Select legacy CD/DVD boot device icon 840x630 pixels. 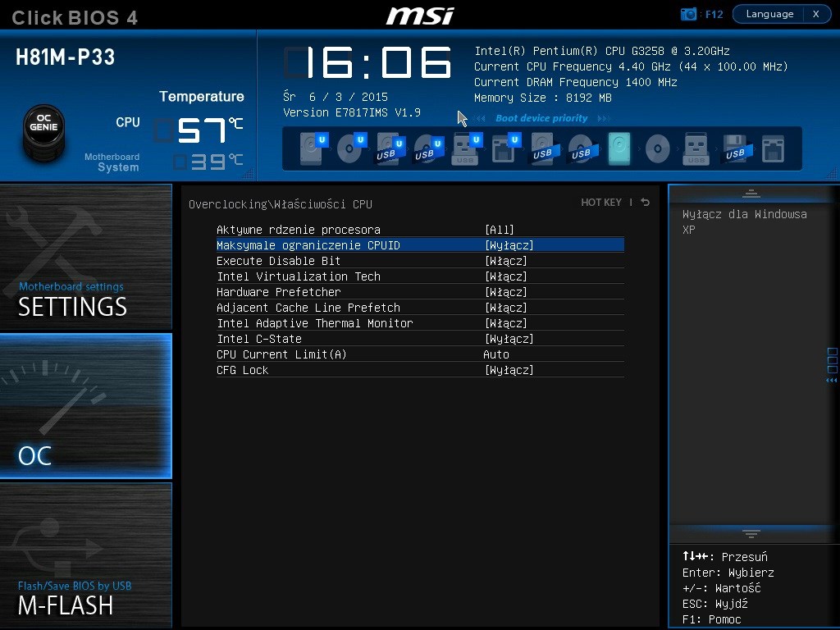point(658,148)
